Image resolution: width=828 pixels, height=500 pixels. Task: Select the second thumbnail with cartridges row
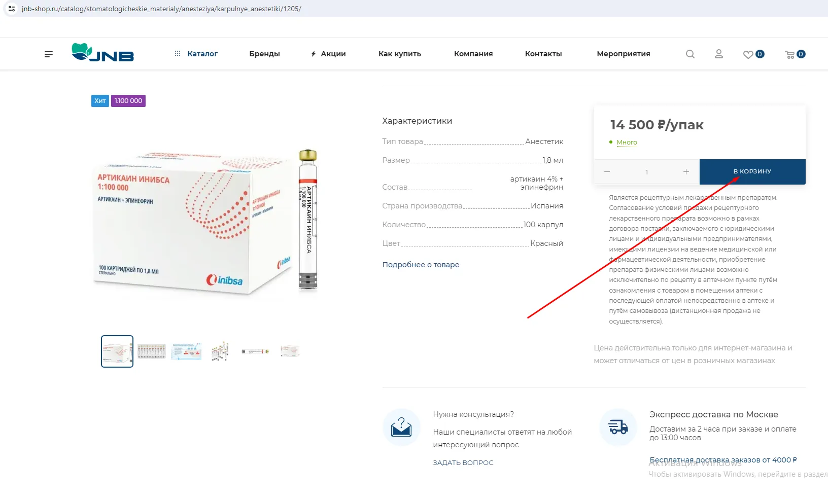coord(152,351)
